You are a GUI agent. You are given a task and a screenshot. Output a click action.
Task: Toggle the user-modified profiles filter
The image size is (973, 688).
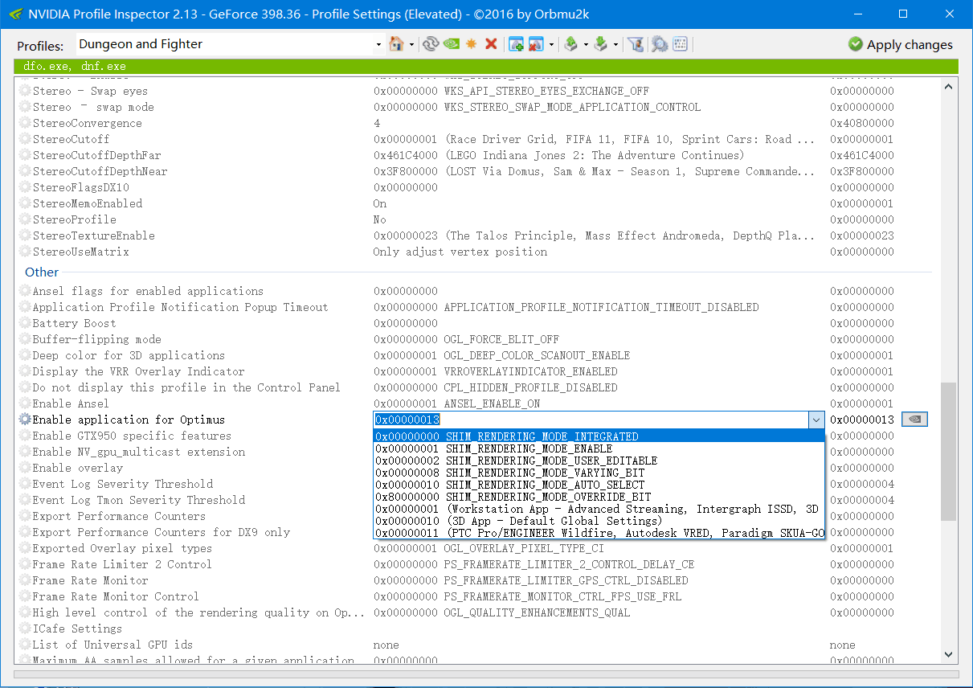pos(636,44)
